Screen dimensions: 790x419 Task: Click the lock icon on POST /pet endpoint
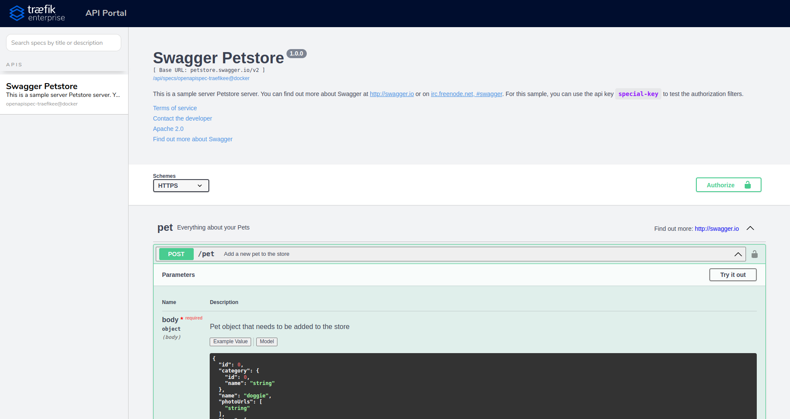pos(754,254)
